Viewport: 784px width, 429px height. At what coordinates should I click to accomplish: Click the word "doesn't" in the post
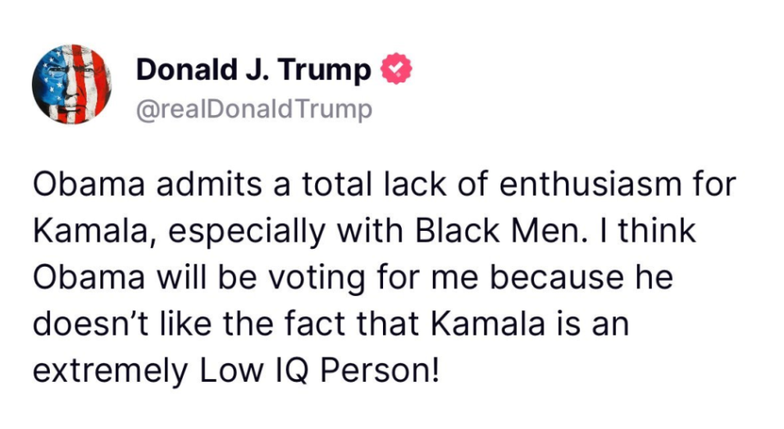pyautogui.click(x=90, y=323)
